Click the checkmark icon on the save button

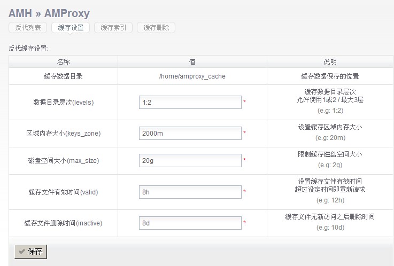21,252
